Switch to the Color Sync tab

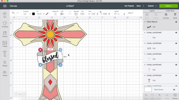click(x=170, y=11)
